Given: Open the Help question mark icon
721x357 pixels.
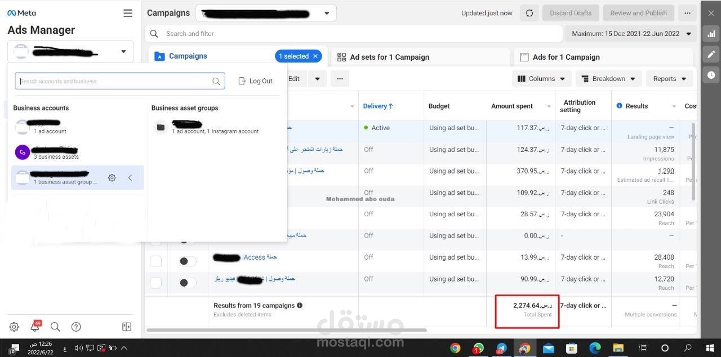Looking at the screenshot, I should tap(76, 327).
